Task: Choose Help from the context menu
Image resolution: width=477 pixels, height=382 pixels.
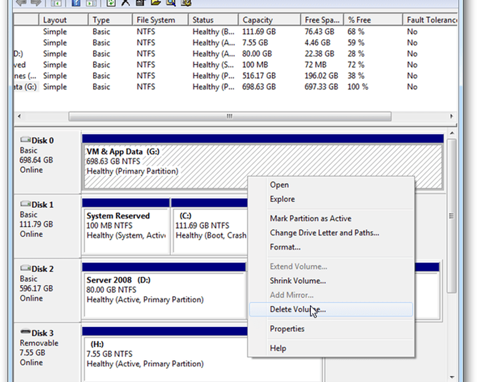Action: (331, 348)
